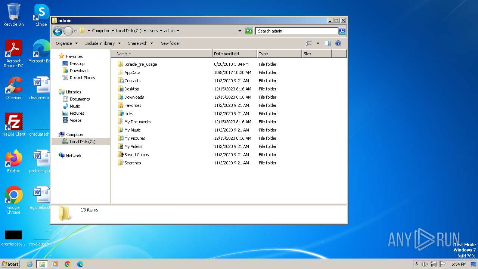This screenshot has height=269, width=478.
Task: Click into the Search admin field
Action: (297, 31)
